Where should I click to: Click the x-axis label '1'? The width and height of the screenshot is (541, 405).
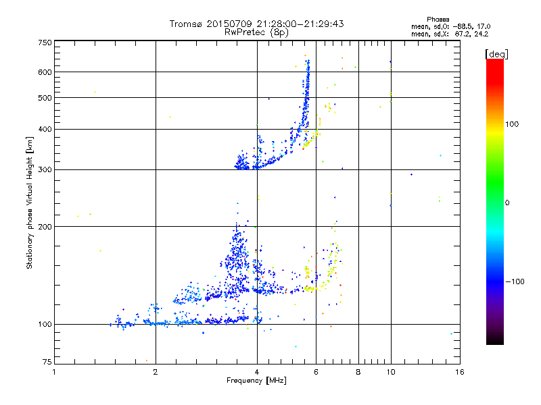click(x=54, y=372)
